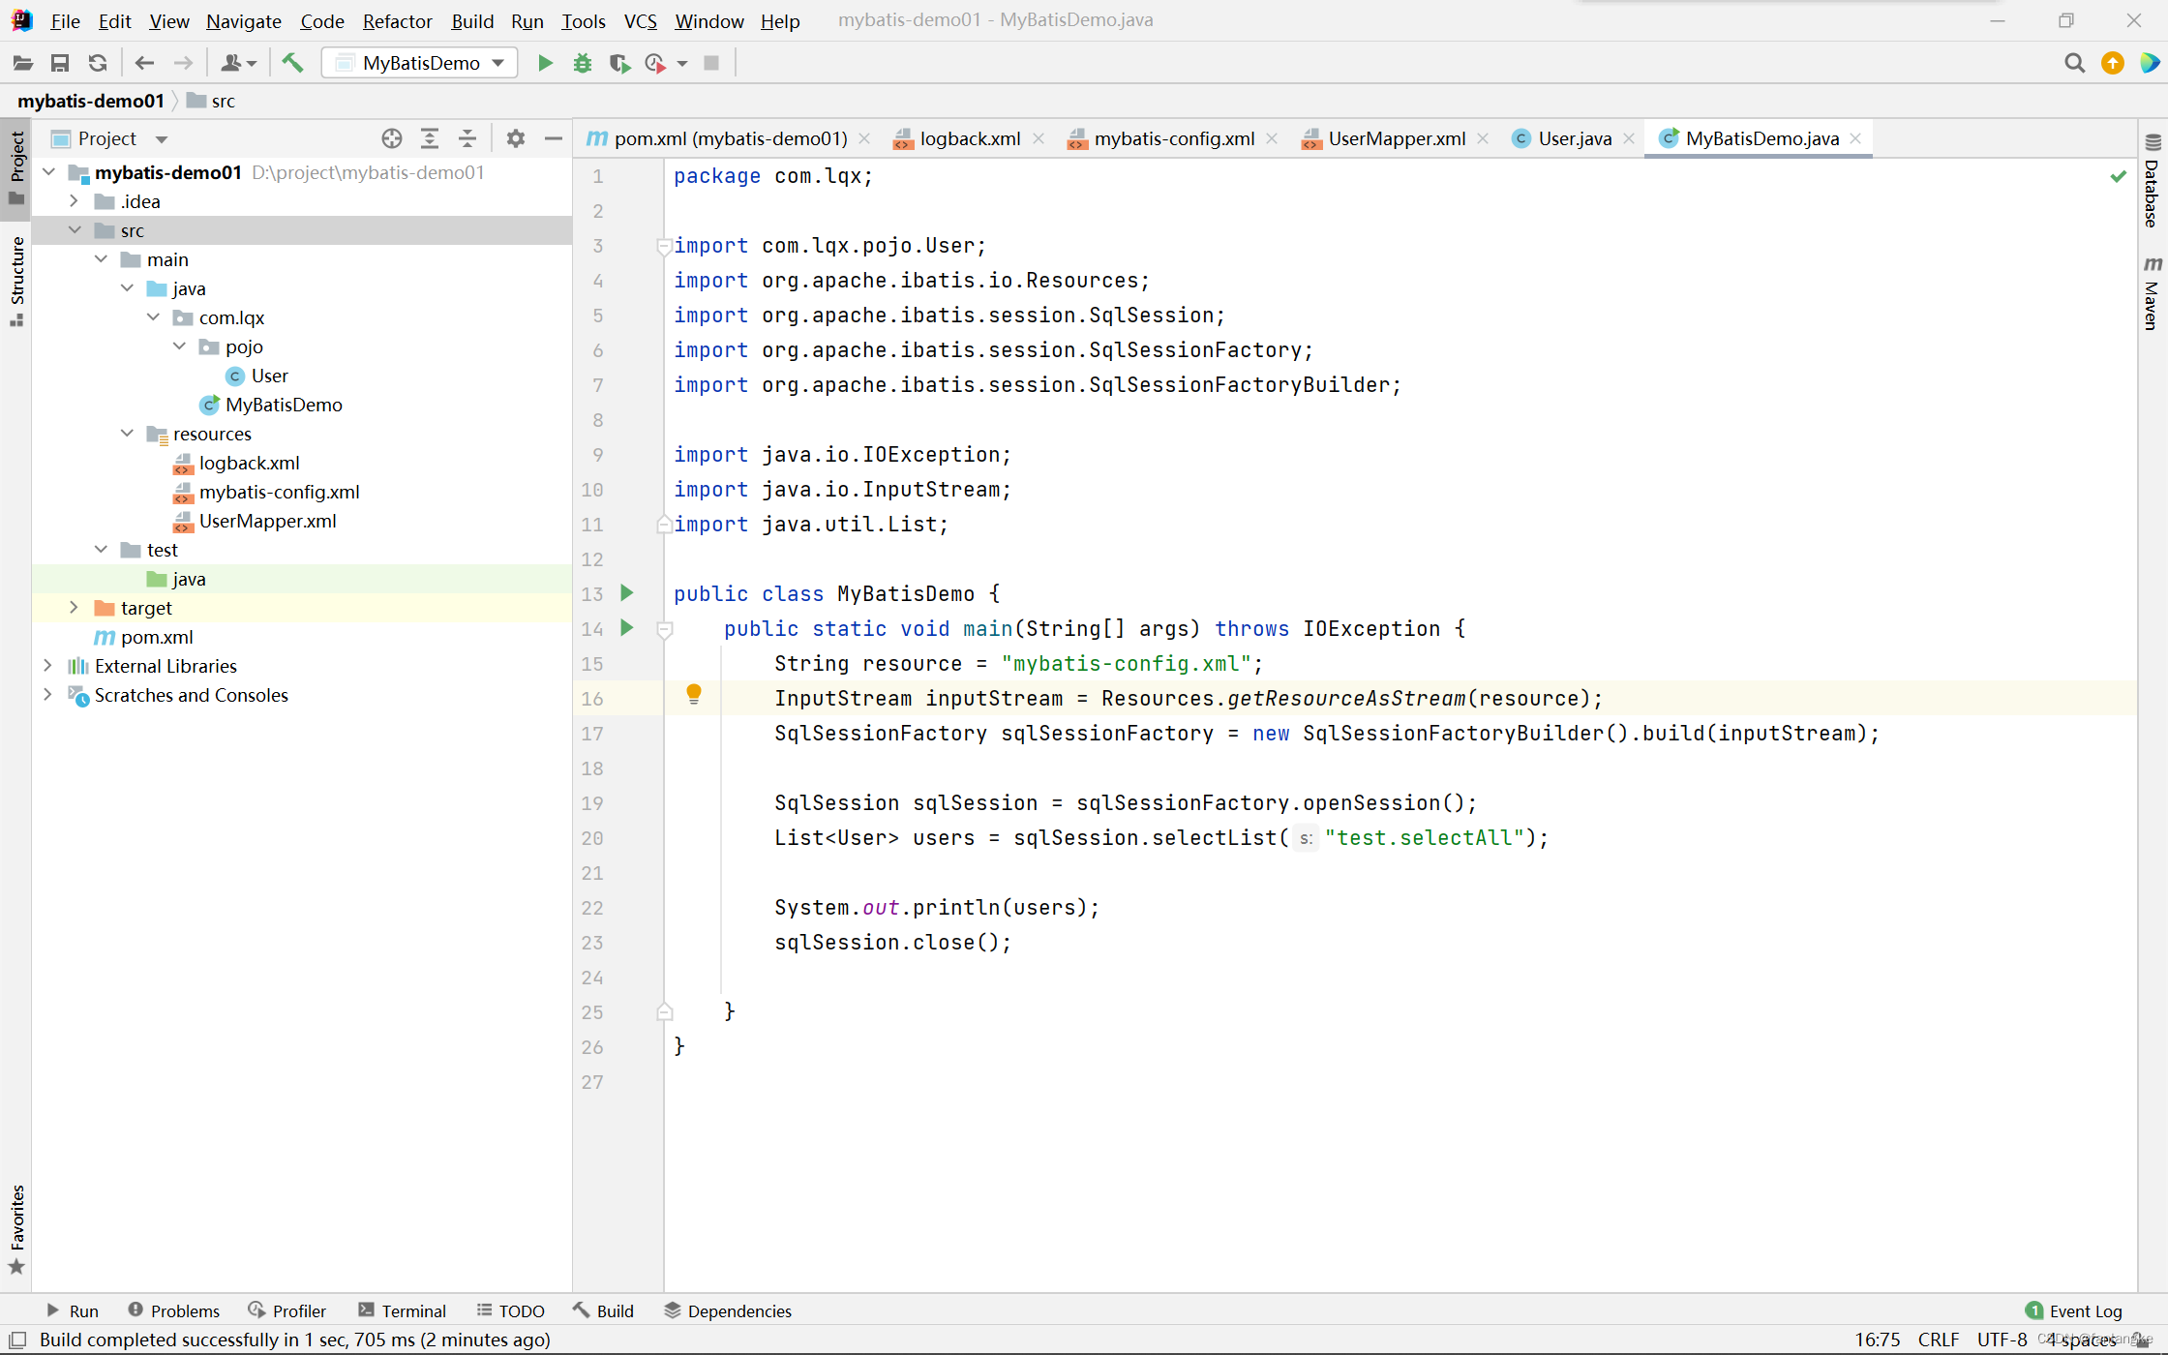
Task: Open the Event Log
Action: pos(2073,1310)
